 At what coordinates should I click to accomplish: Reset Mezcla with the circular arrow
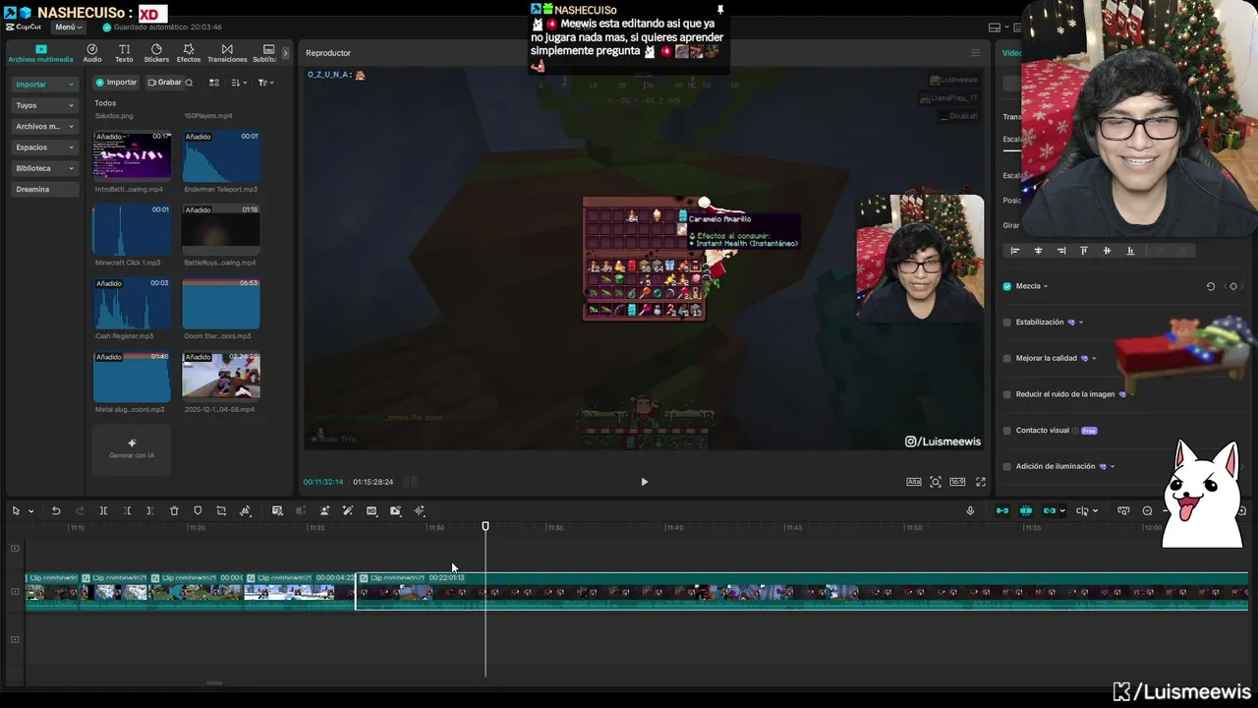click(1210, 286)
